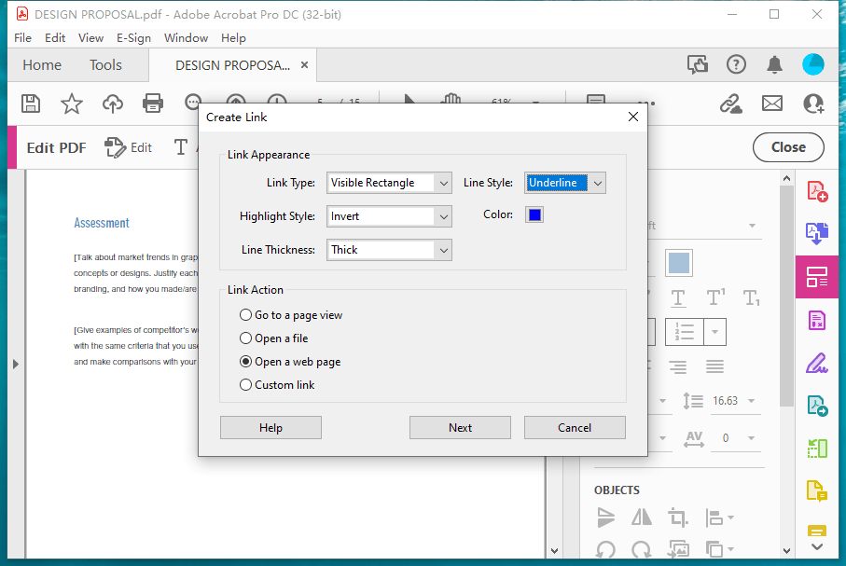
Task: Open the E-Sign menu
Action: [133, 38]
